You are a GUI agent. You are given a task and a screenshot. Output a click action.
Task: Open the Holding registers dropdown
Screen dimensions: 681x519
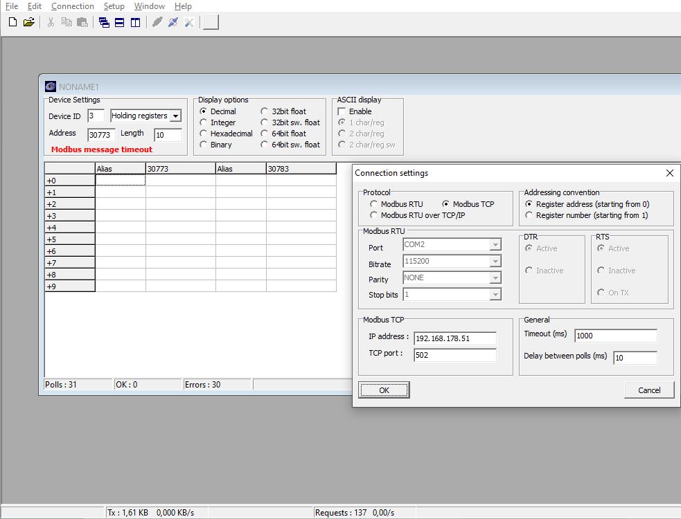175,116
